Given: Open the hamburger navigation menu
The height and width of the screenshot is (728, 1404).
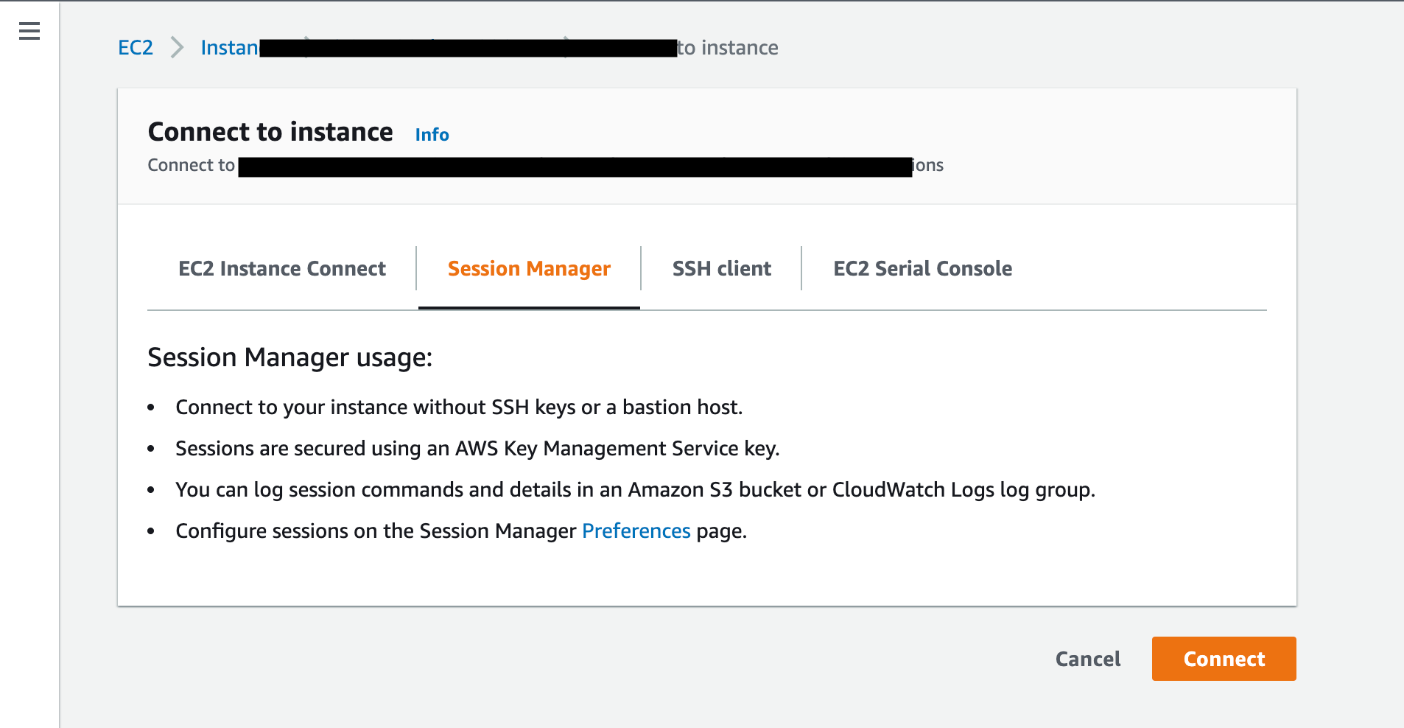Looking at the screenshot, I should coord(29,31).
